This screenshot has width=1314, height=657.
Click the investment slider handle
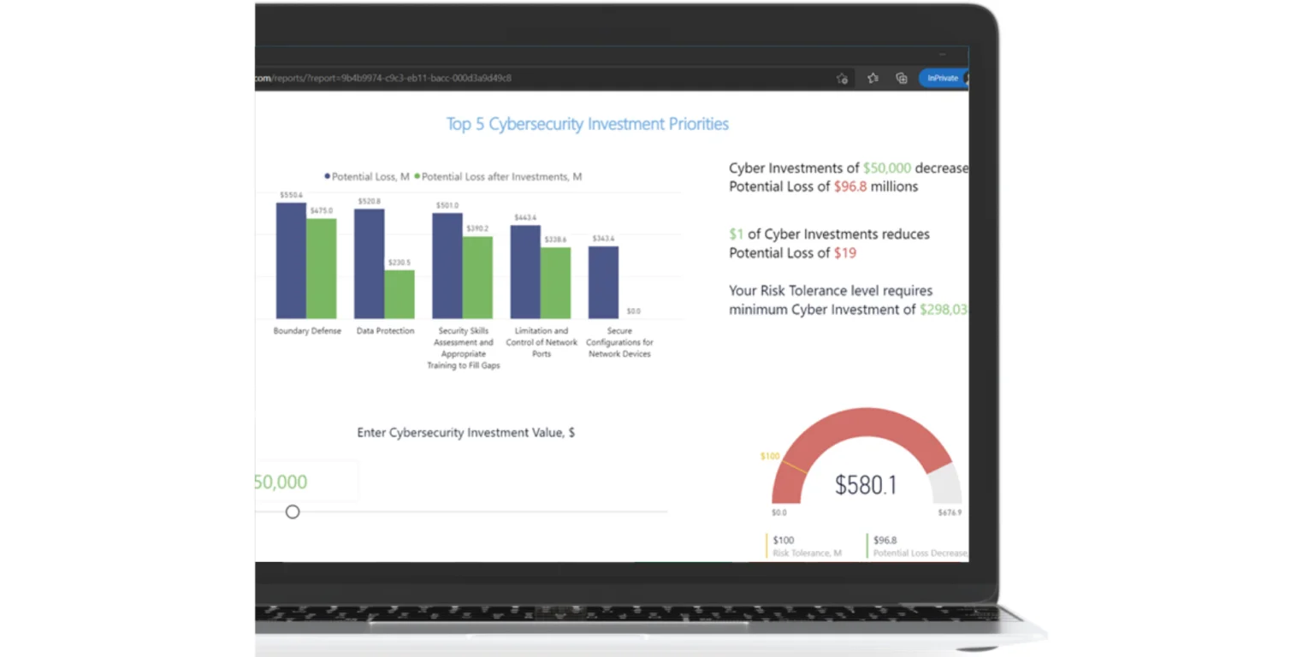click(293, 512)
